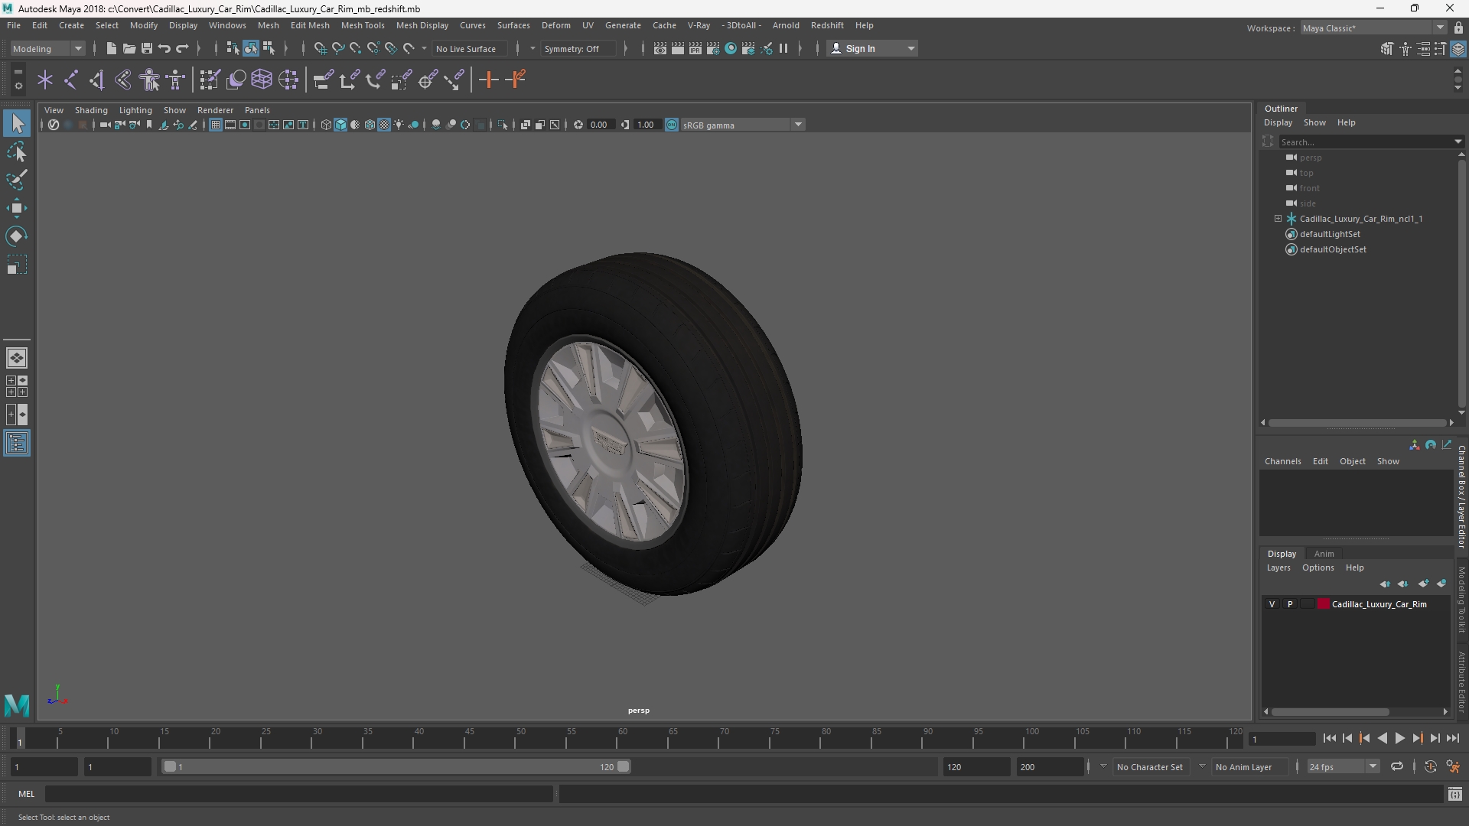This screenshot has width=1469, height=826.
Task: Click the Undo arrow icon
Action: pos(164,48)
